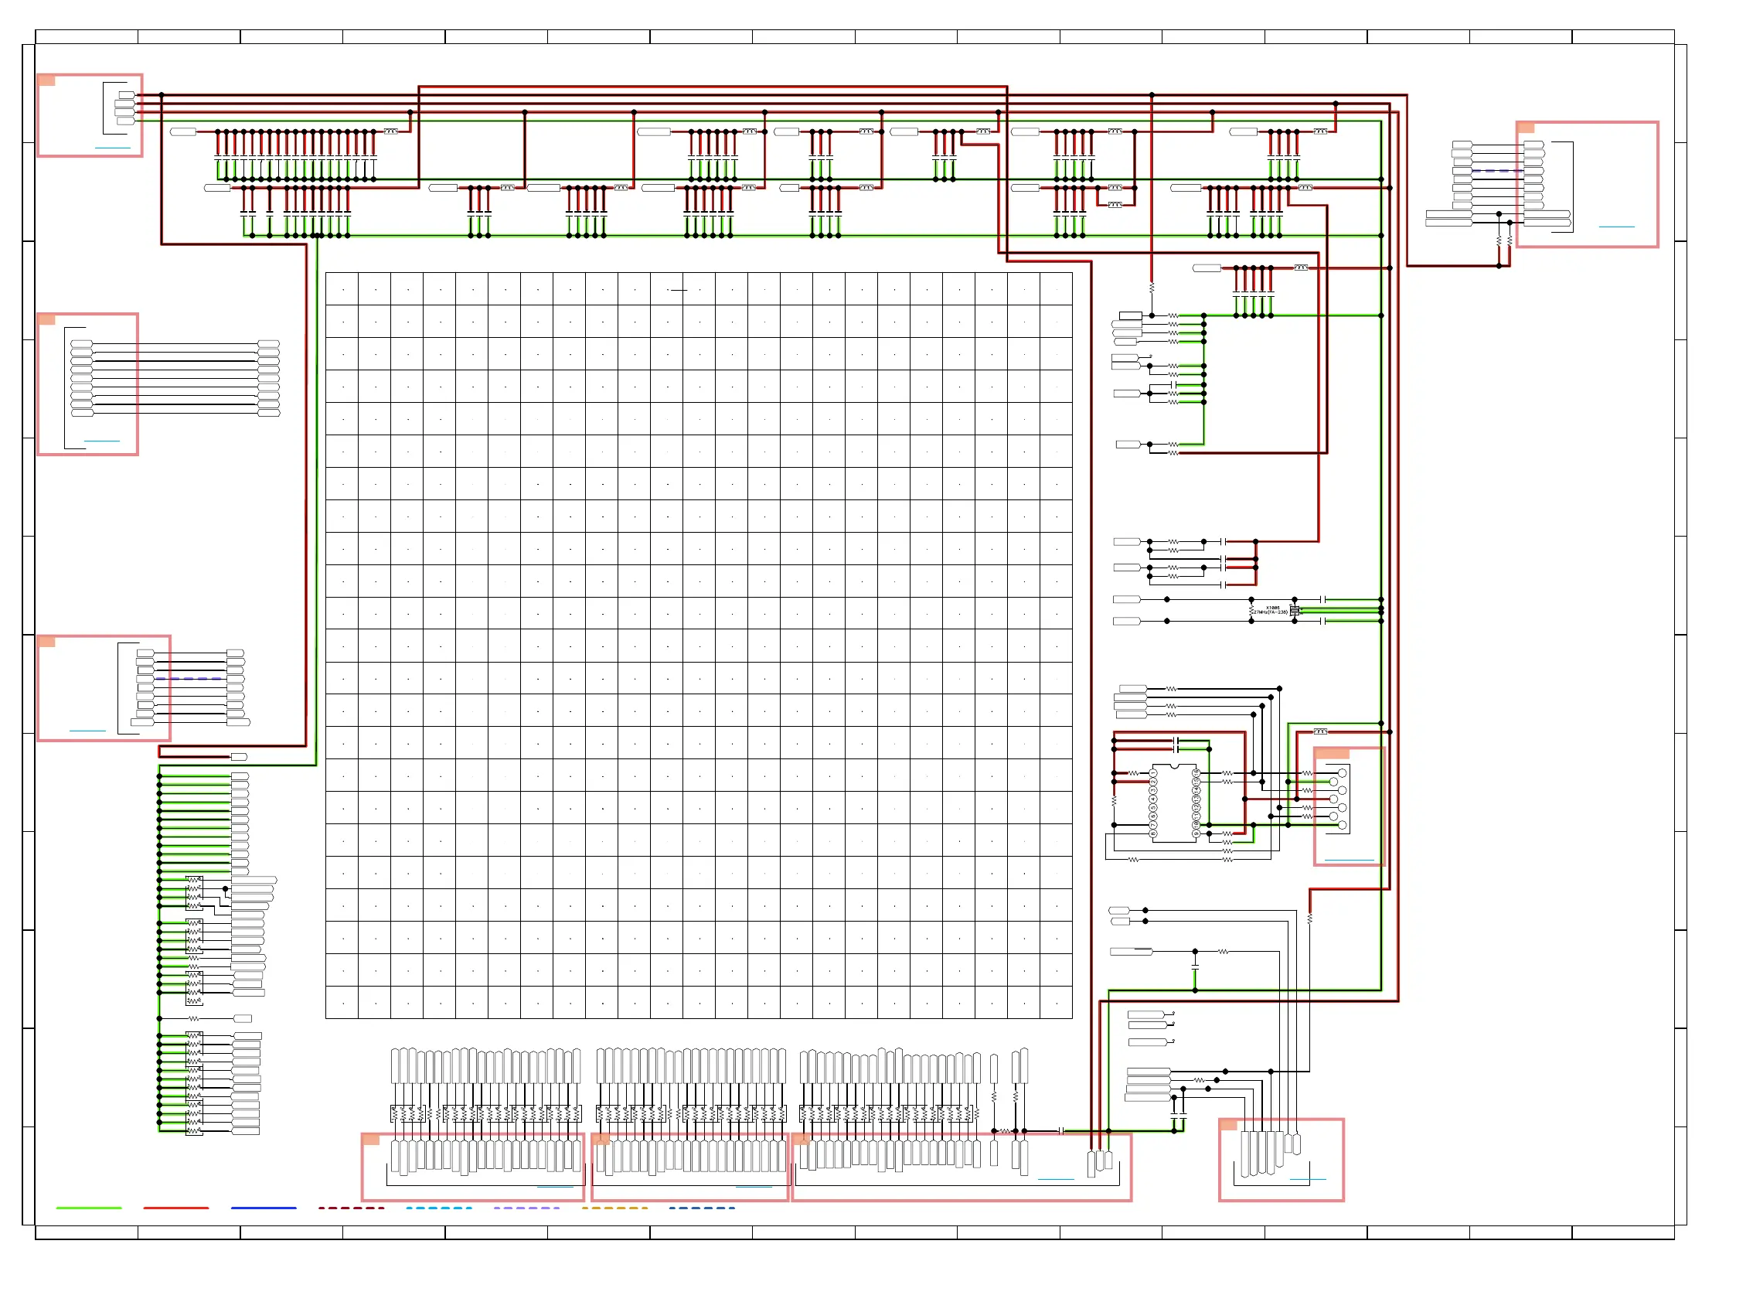Click pin 16 of the IC chip
This screenshot has height=1302, width=1753.
point(1195,772)
